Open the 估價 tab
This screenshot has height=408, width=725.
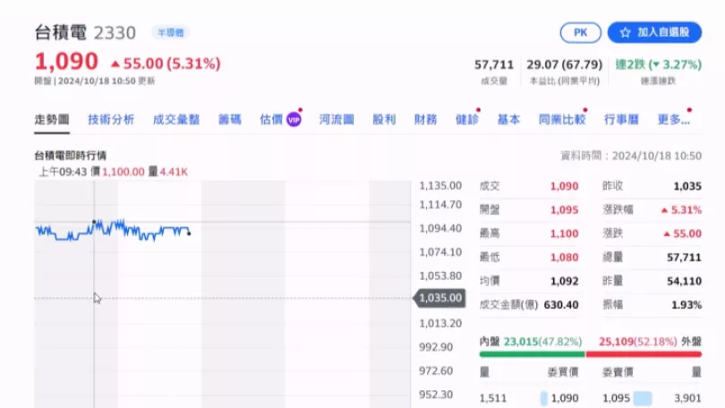coord(271,120)
